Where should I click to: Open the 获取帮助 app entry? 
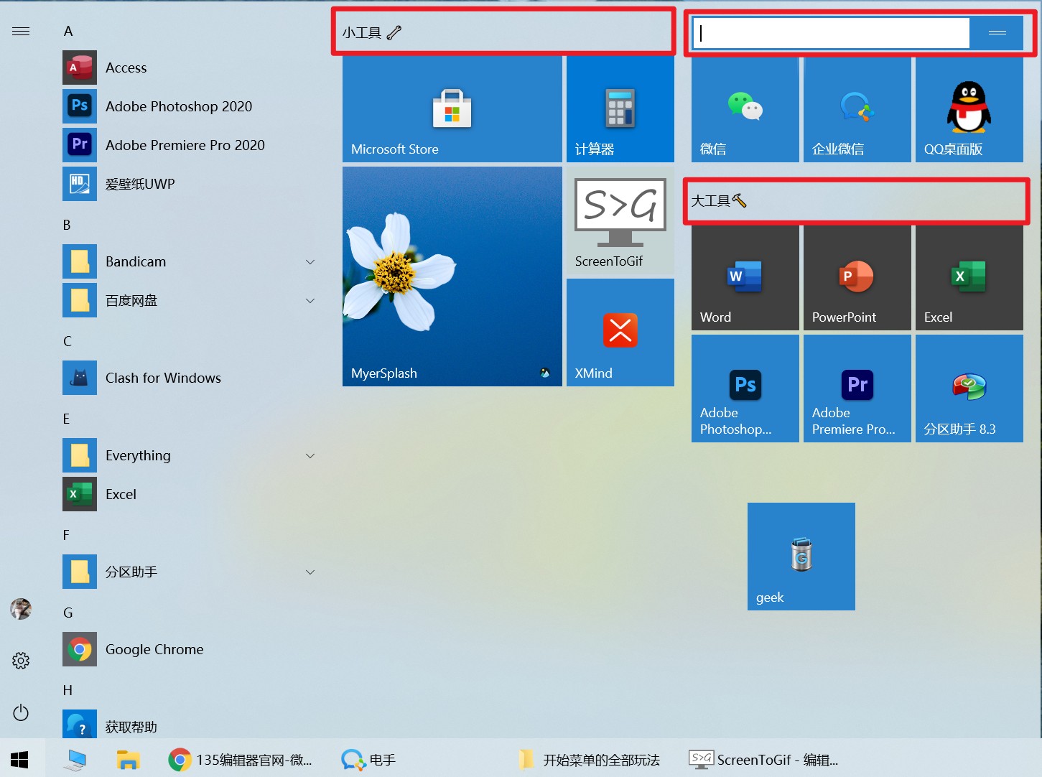point(190,725)
